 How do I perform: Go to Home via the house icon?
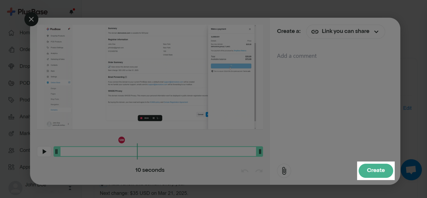click(x=11, y=33)
